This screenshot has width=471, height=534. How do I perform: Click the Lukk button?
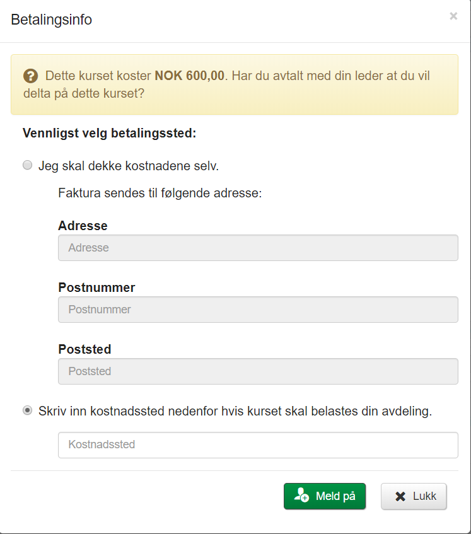(x=414, y=496)
